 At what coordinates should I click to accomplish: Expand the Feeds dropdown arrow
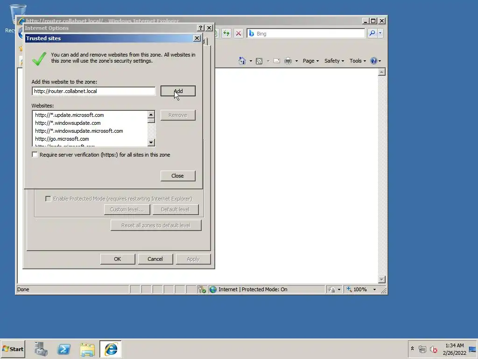(268, 61)
